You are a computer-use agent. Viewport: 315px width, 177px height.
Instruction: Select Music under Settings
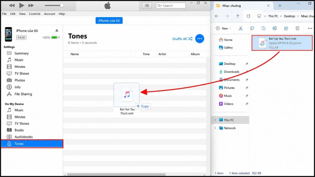(19, 60)
